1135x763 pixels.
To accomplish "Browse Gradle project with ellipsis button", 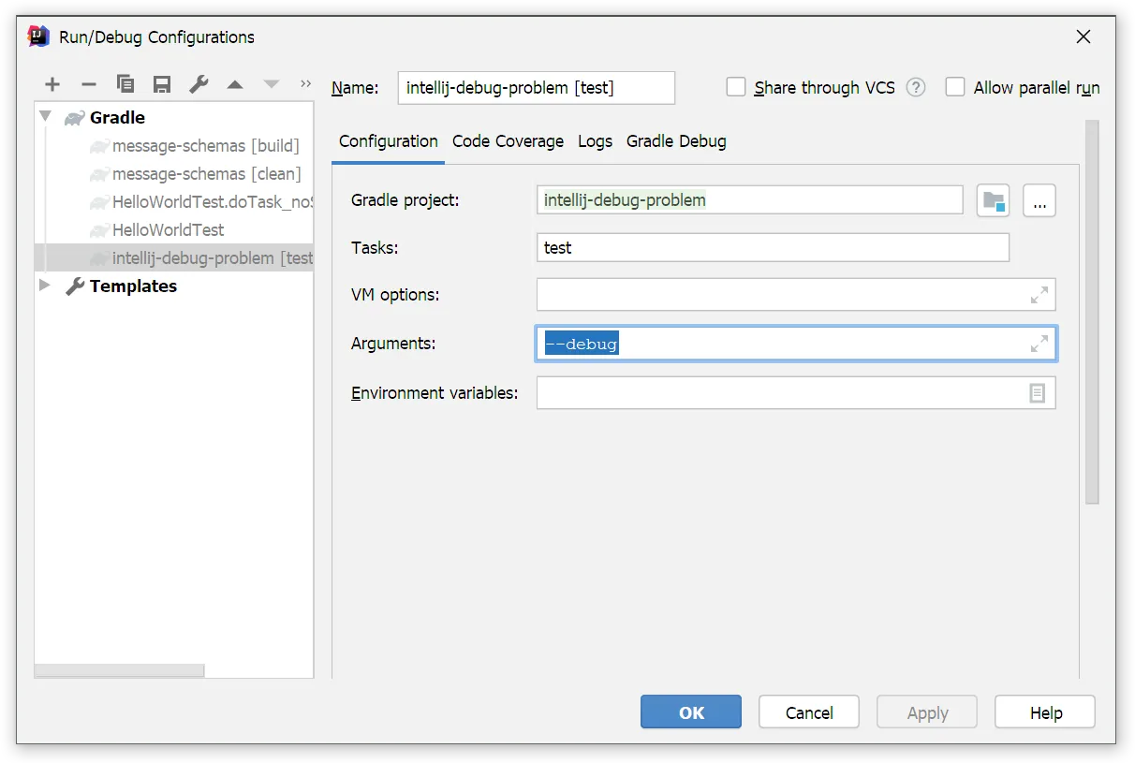I will (x=1039, y=200).
